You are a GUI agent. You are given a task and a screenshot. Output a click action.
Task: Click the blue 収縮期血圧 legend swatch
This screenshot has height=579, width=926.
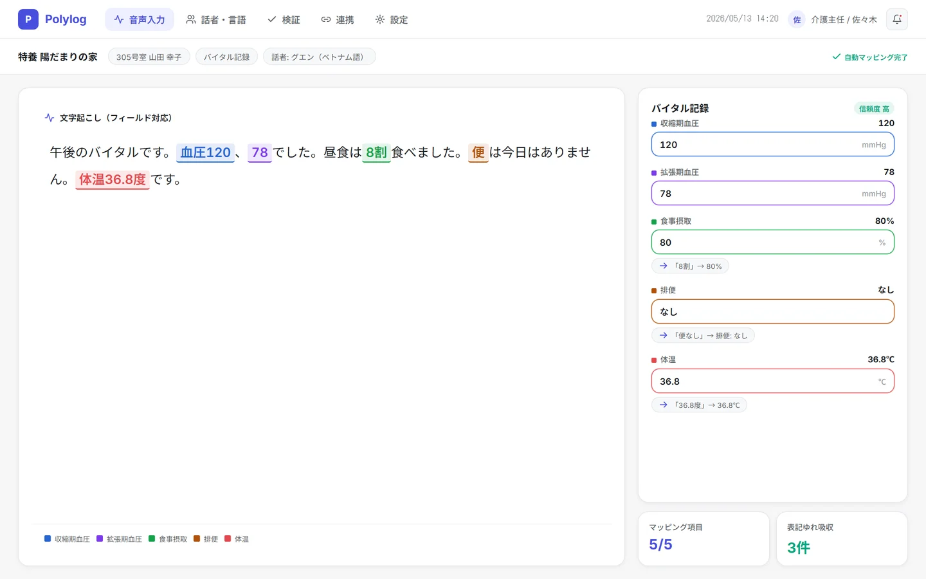(x=48, y=538)
